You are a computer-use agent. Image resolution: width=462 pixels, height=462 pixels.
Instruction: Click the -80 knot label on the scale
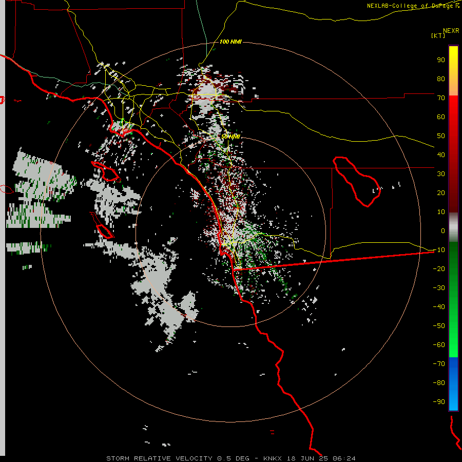[x=439, y=383]
